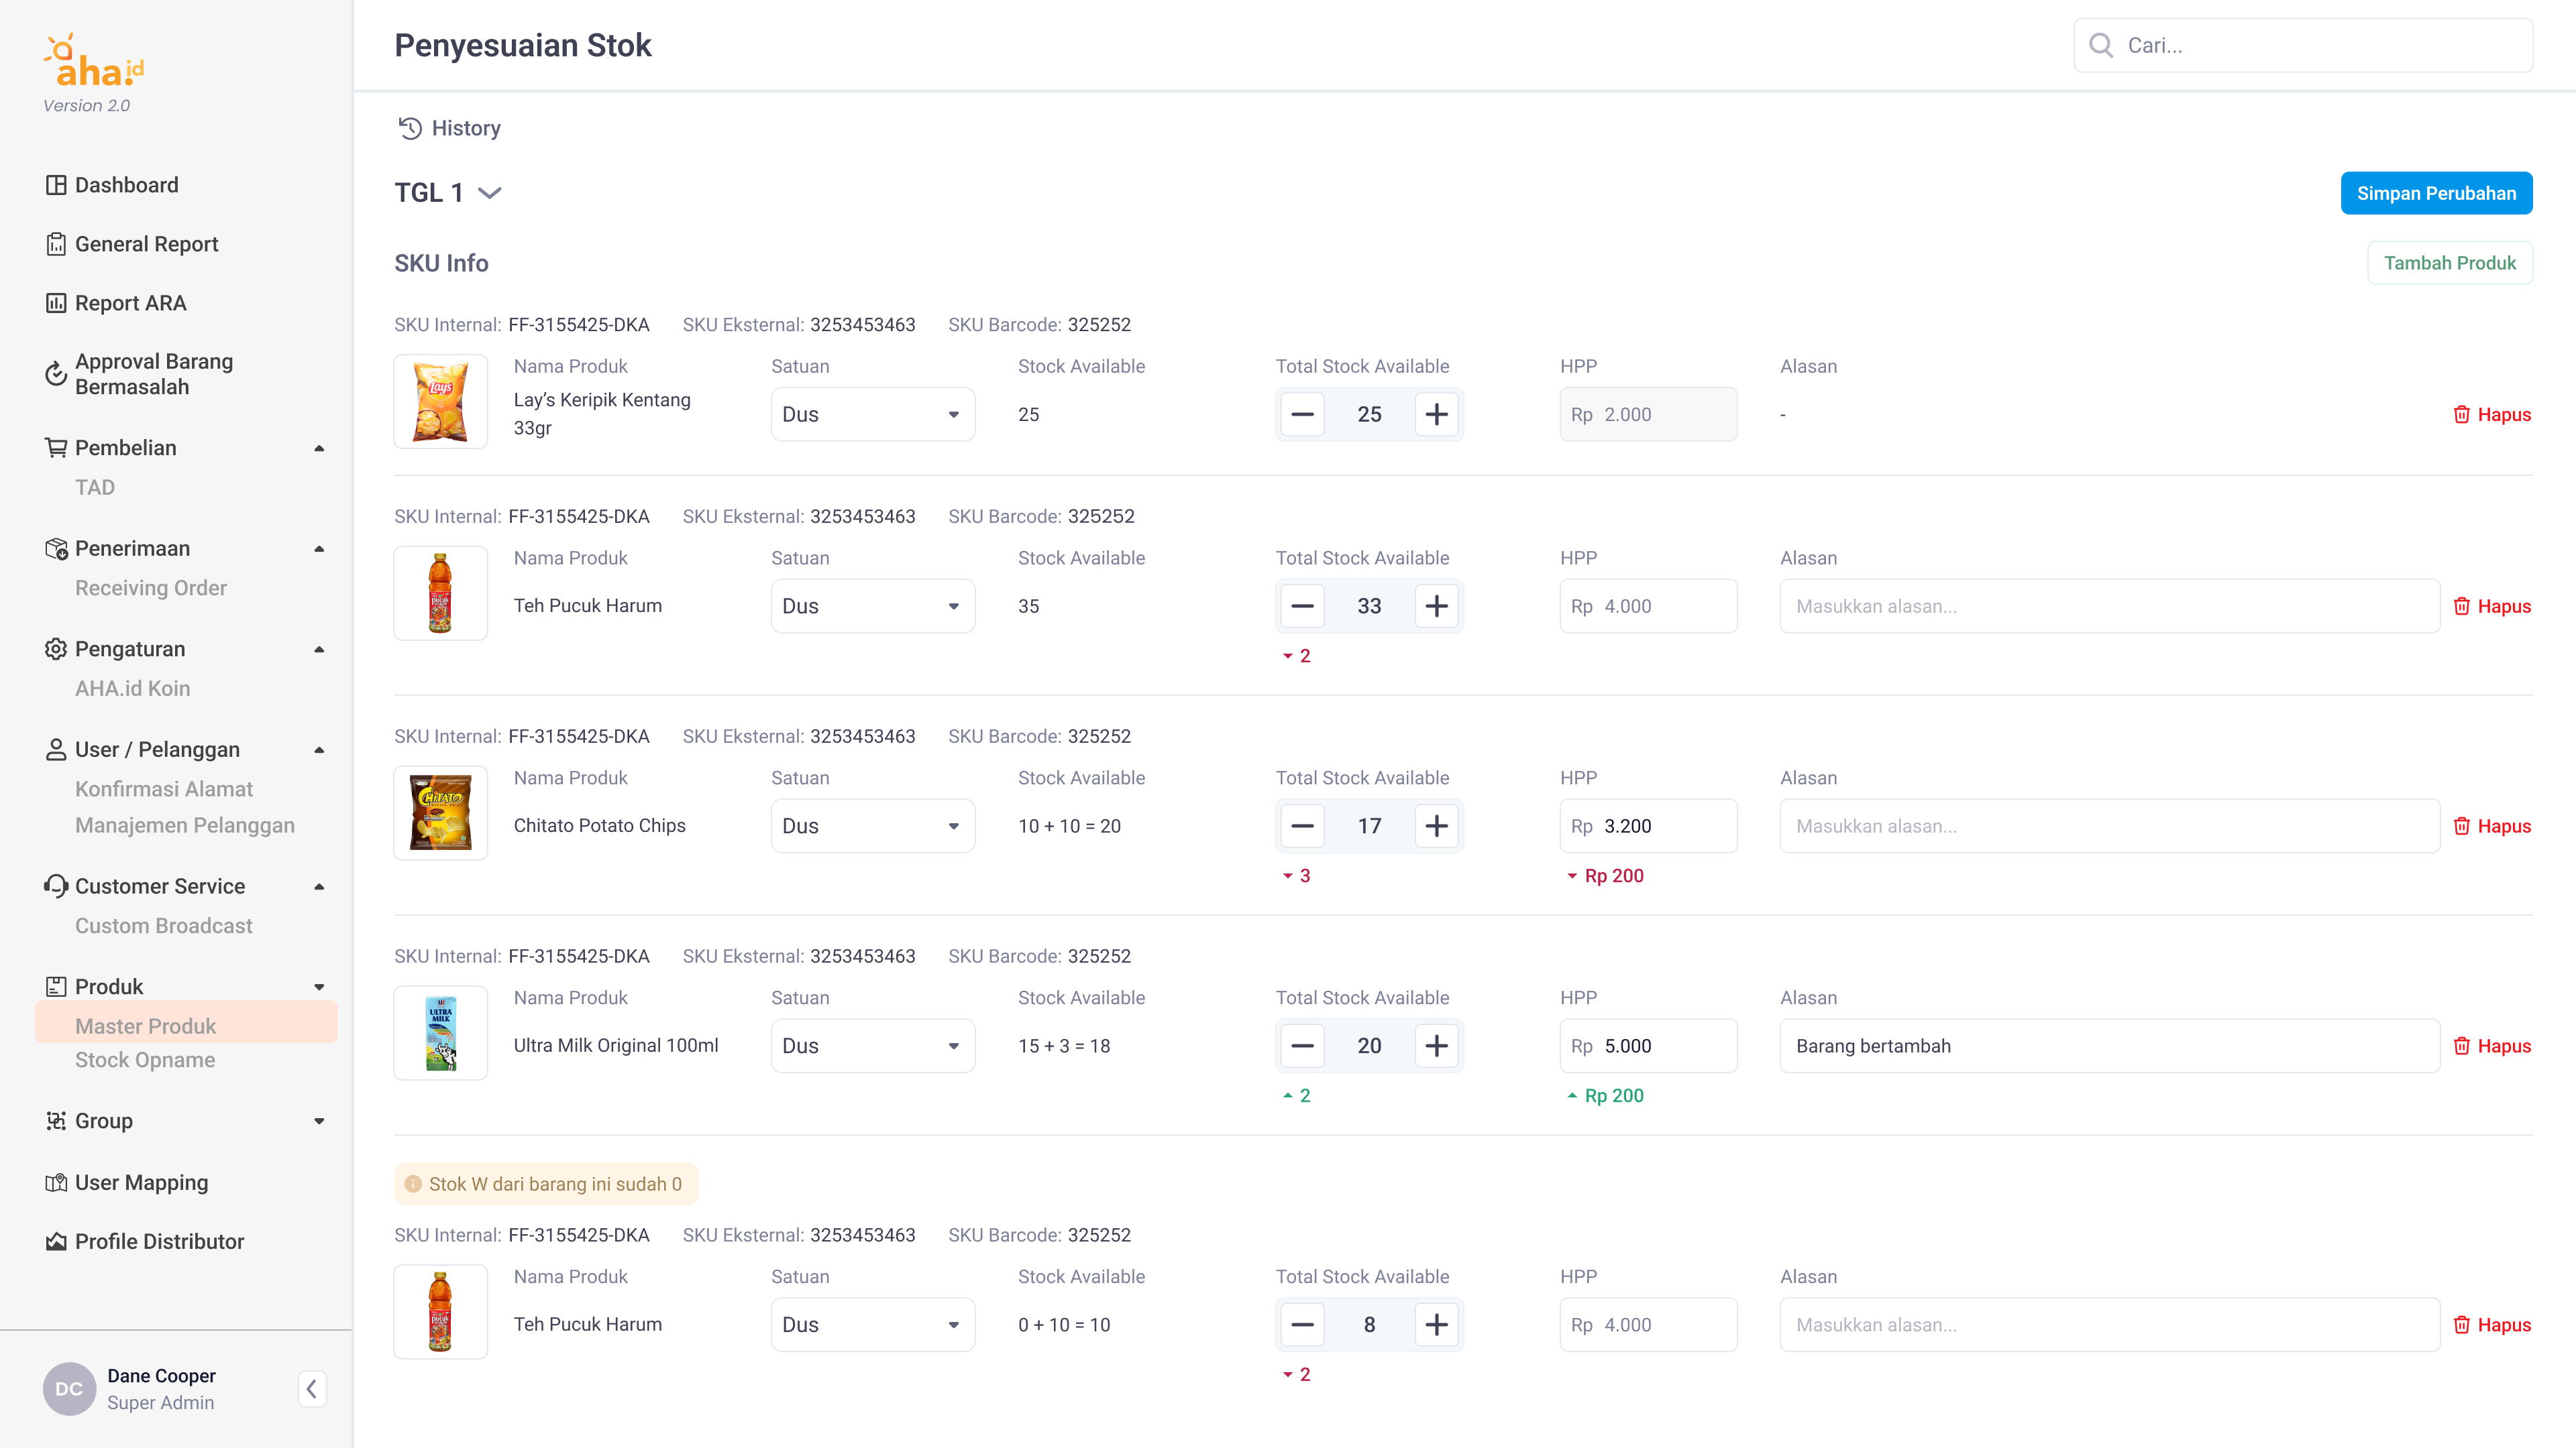2576x1448 pixels.
Task: Click Chitato product thumbnail image
Action: point(440,813)
